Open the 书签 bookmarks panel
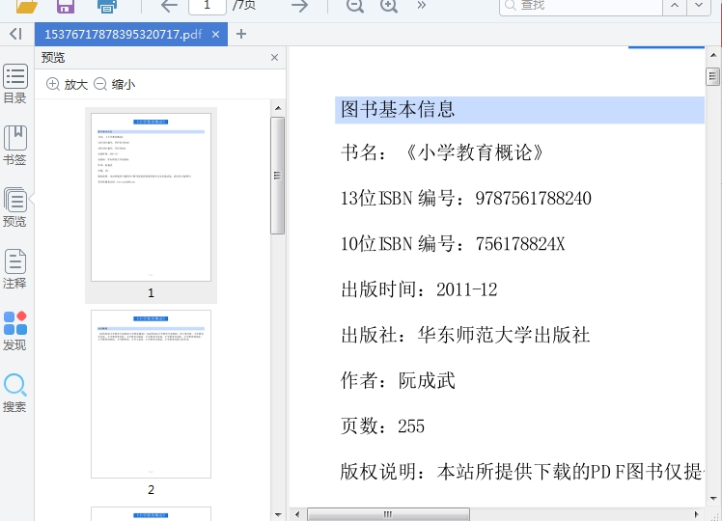The image size is (722, 521). tap(15, 146)
